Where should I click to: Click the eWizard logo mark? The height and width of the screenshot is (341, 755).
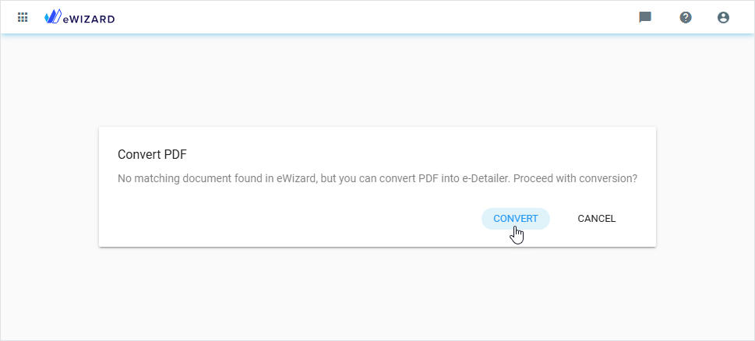(53, 16)
